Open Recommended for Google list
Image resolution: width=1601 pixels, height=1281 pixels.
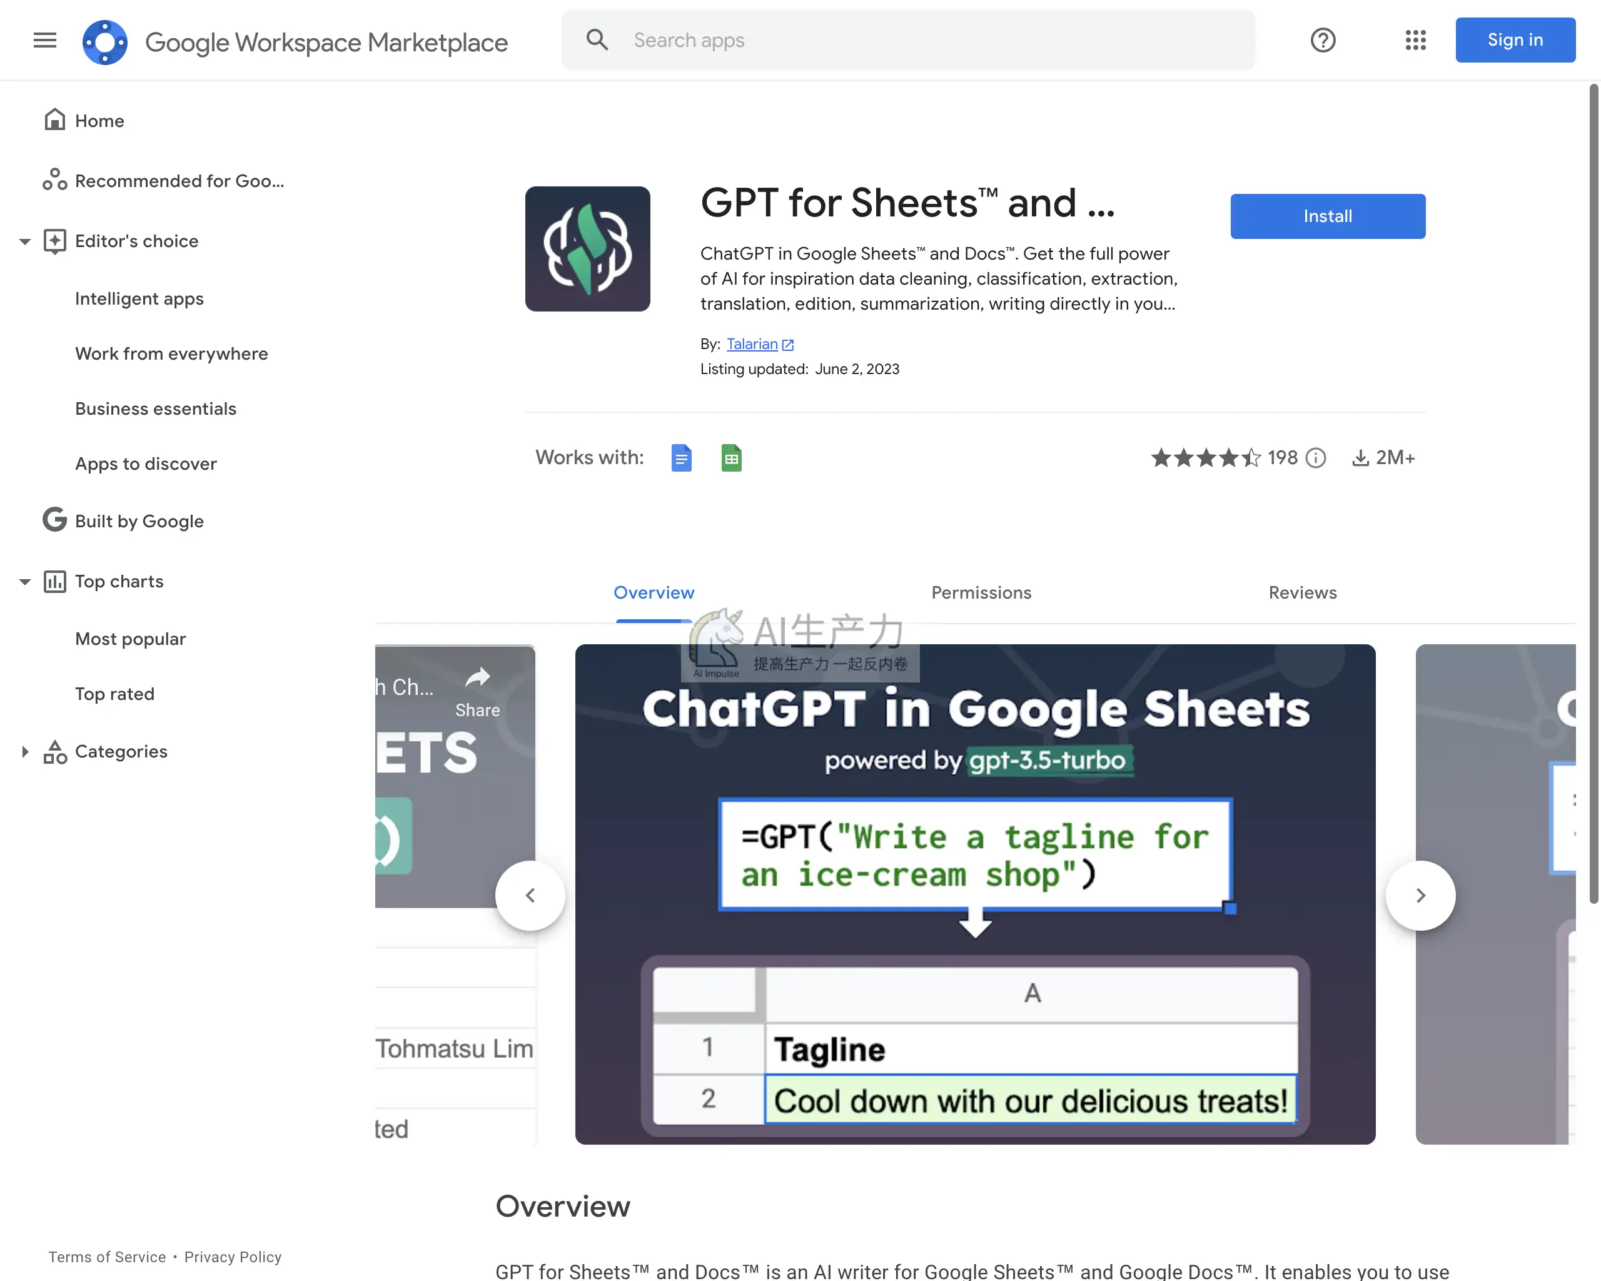point(179,181)
